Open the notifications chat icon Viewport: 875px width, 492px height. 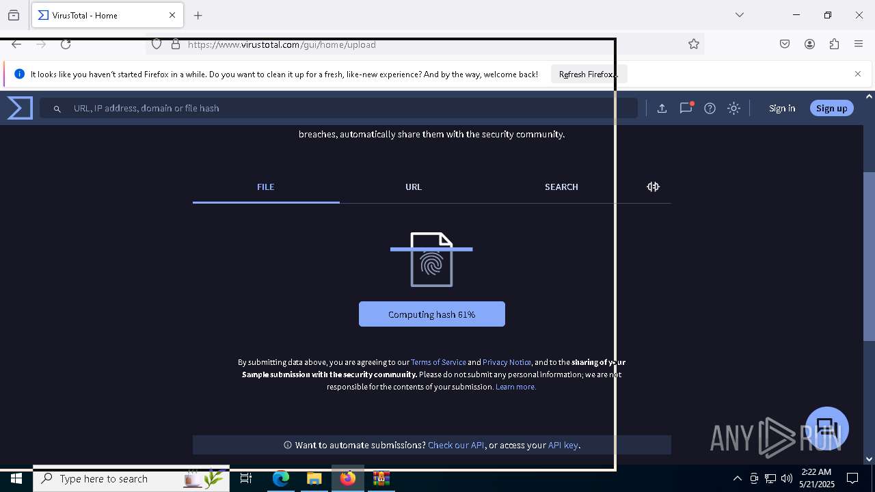(x=686, y=108)
